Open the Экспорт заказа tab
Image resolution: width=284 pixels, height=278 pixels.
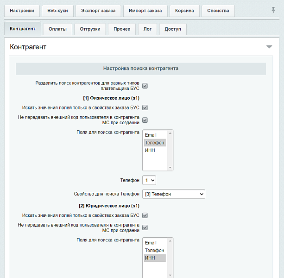[98, 11]
